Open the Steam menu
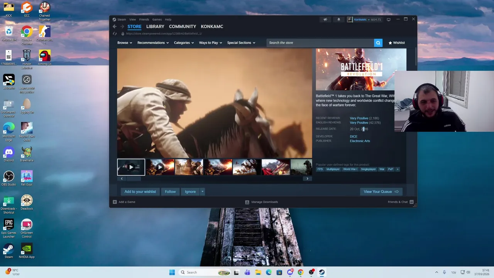 pyautogui.click(x=122, y=19)
